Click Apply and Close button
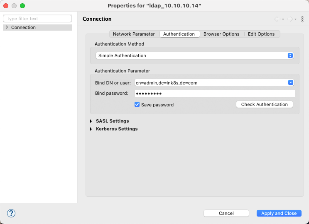 click(279, 213)
